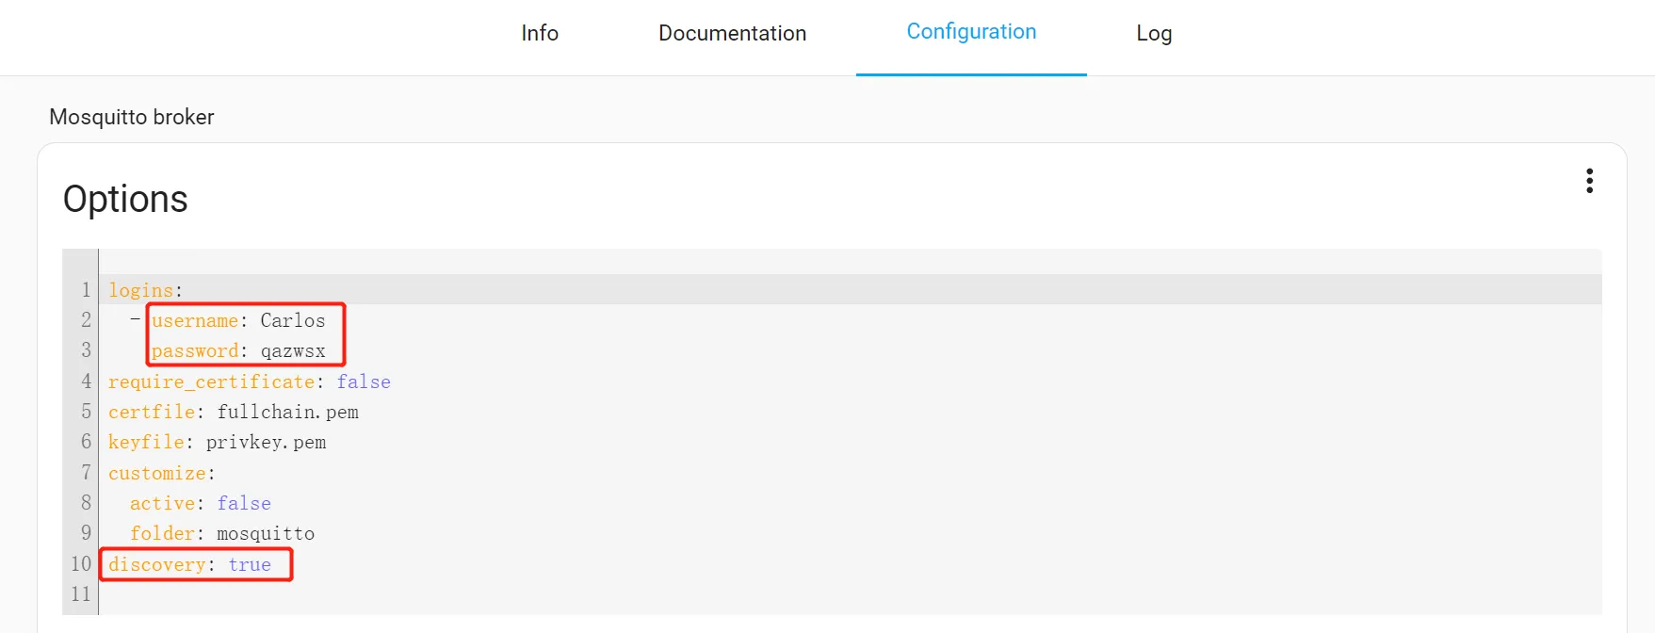Click the 'customize' key on line 7
This screenshot has height=633, width=1655.
tap(156, 473)
